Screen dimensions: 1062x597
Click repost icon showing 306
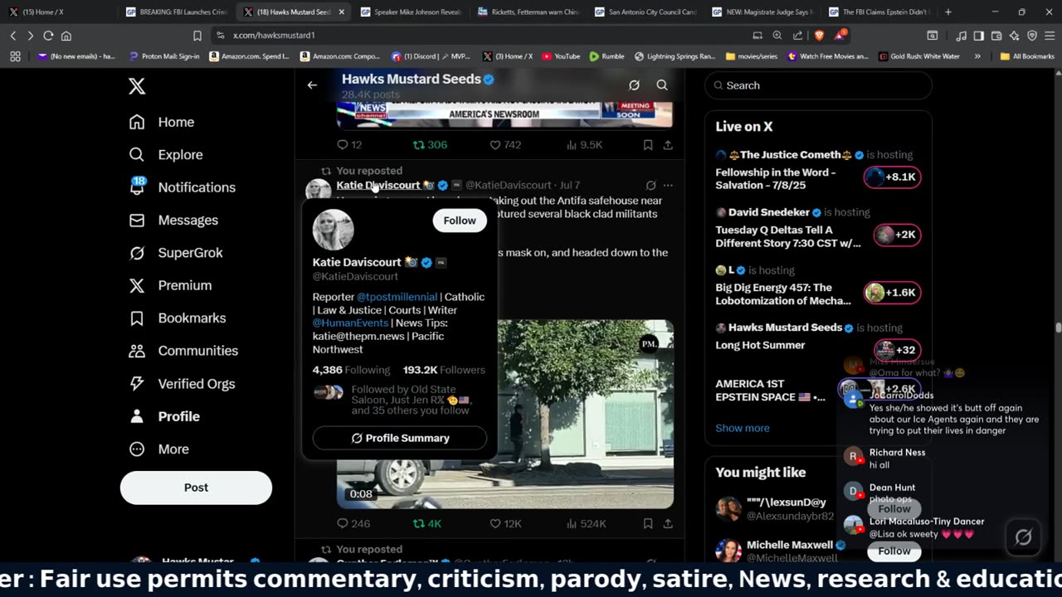click(430, 144)
